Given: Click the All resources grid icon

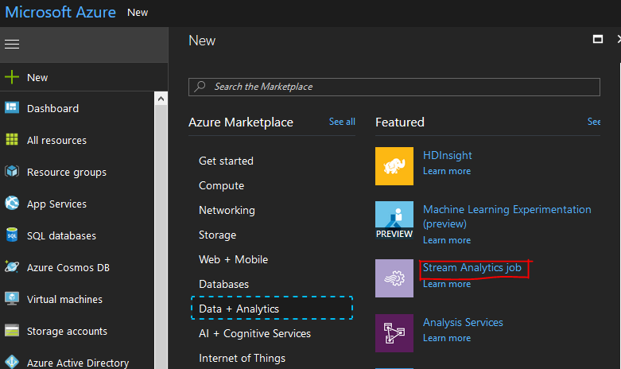Looking at the screenshot, I should pos(12,139).
